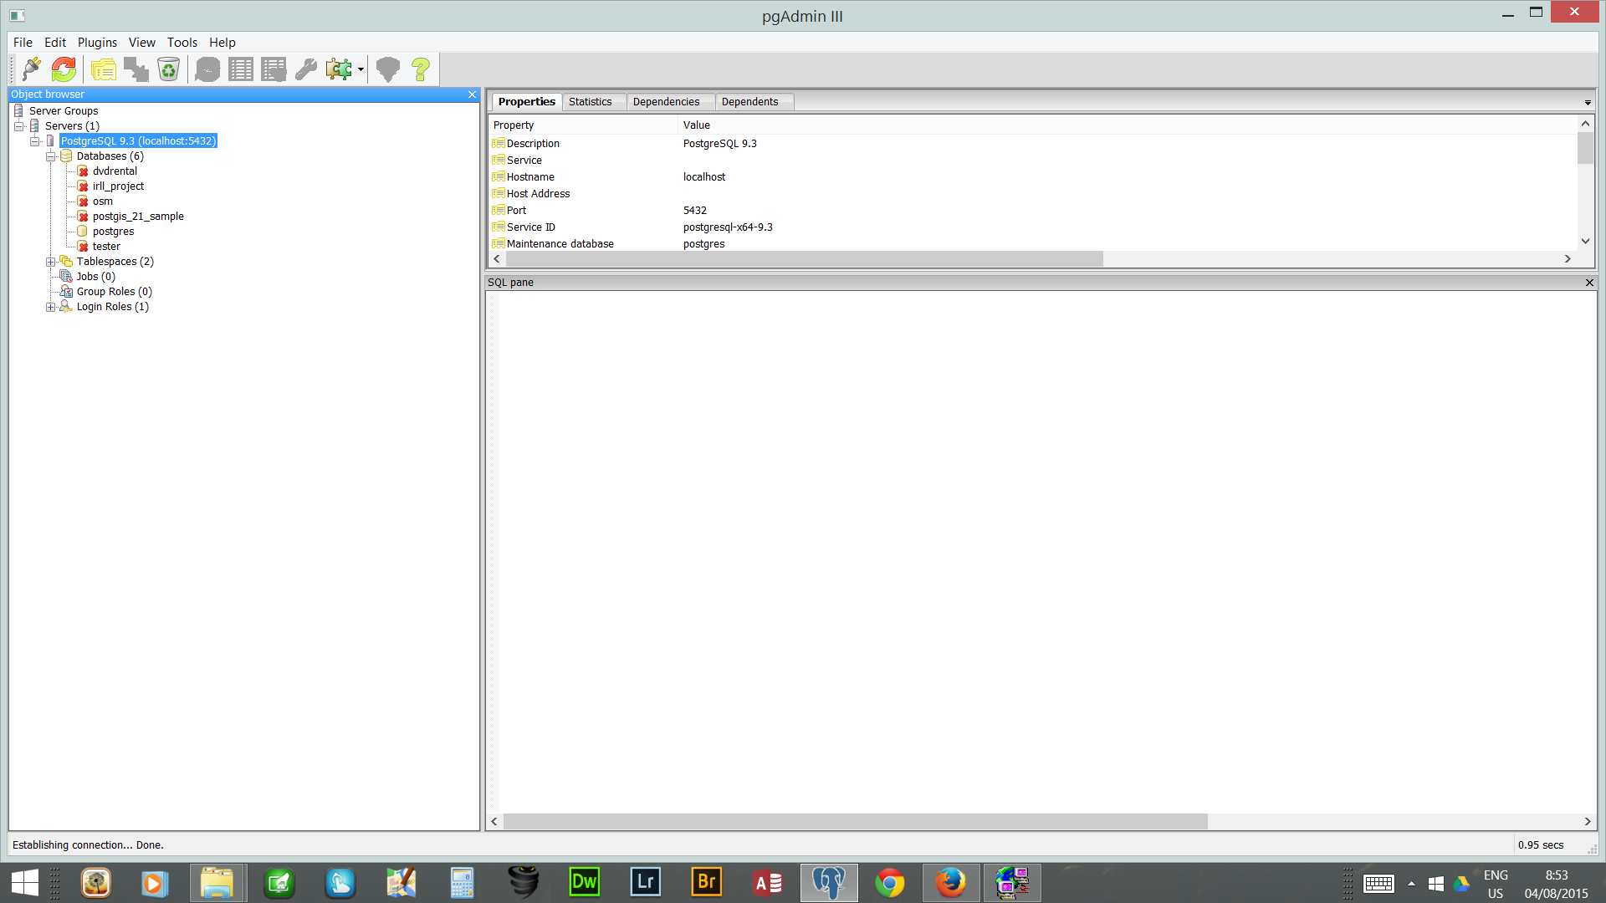Close the Object browser panel
Image resolution: width=1606 pixels, height=903 pixels.
[472, 94]
